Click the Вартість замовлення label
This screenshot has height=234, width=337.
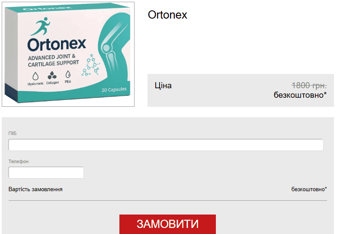35,189
